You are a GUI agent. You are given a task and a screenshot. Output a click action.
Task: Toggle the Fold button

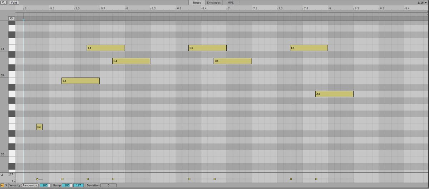(14, 3)
